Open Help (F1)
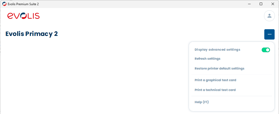Image resolution: width=279 pixels, height=114 pixels. click(202, 102)
